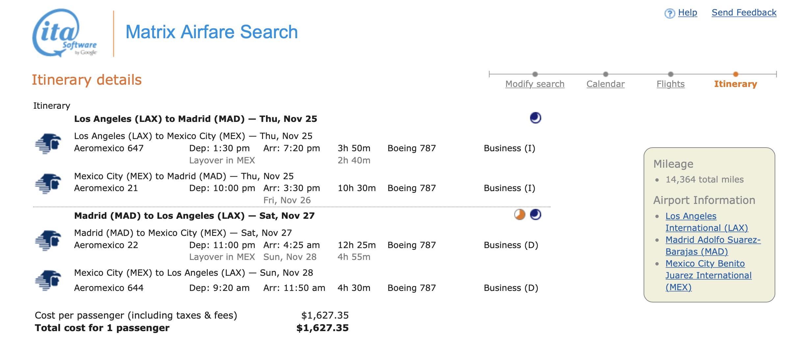798x340 pixels.
Task: Switch to the Calendar step
Action: click(605, 84)
